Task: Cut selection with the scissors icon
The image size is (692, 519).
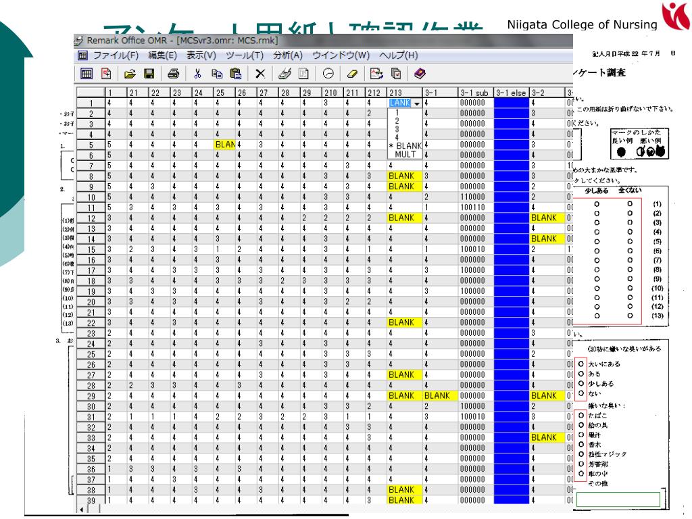Action: (x=197, y=74)
